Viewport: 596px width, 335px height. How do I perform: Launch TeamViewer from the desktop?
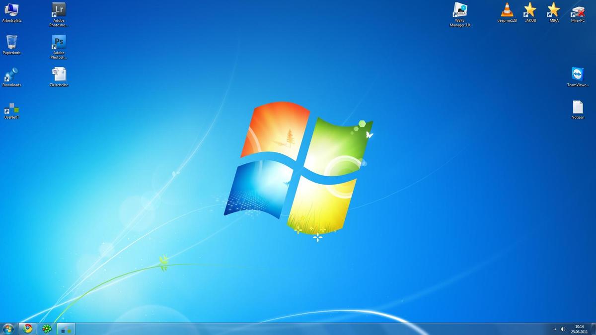tap(578, 74)
